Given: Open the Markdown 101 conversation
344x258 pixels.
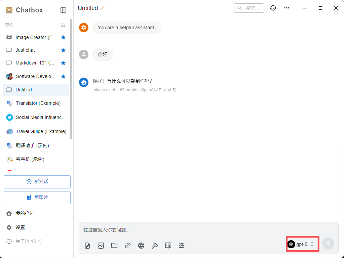Looking at the screenshot, I should pos(36,63).
